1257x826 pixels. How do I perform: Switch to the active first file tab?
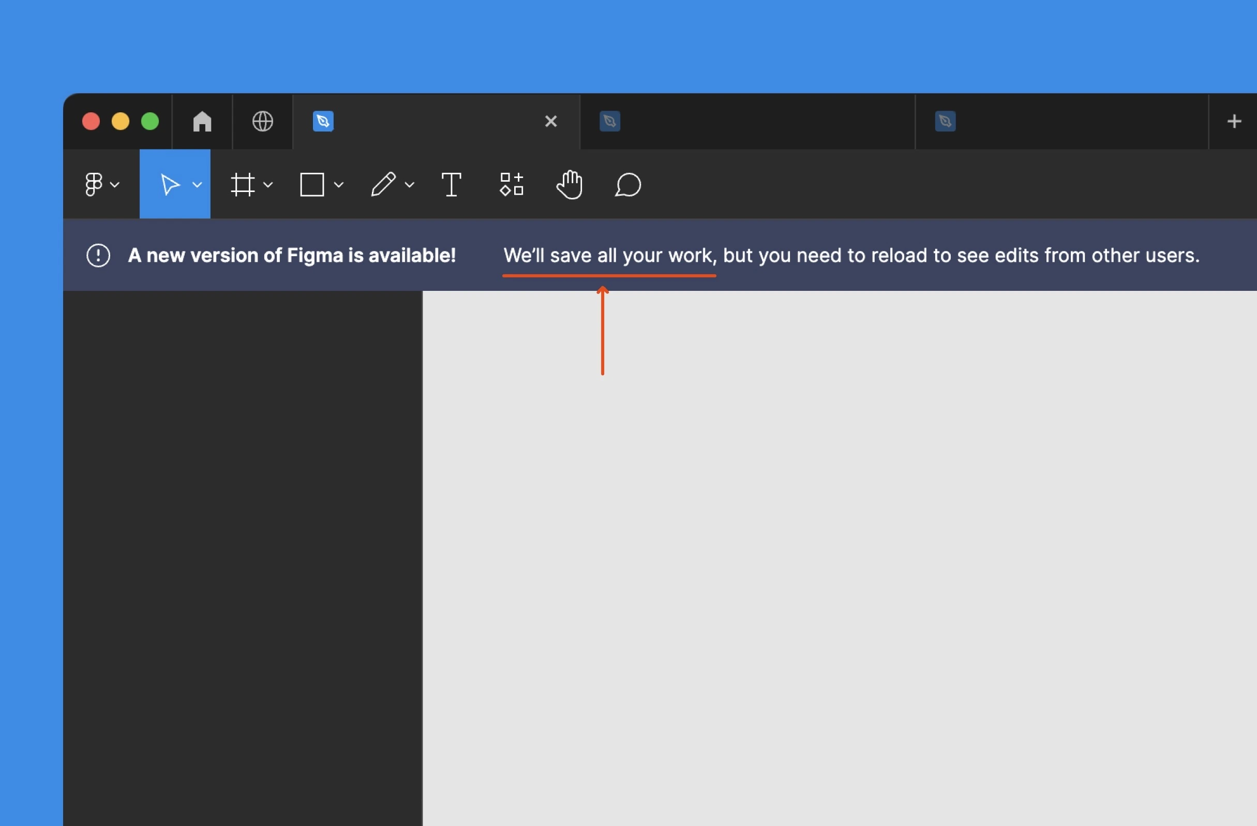pyautogui.click(x=436, y=122)
